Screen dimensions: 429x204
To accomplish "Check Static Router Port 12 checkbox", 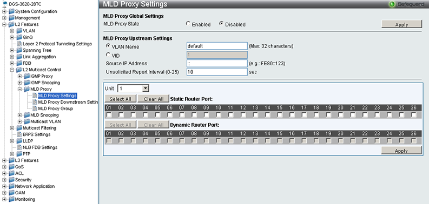I will [x=243, y=115].
